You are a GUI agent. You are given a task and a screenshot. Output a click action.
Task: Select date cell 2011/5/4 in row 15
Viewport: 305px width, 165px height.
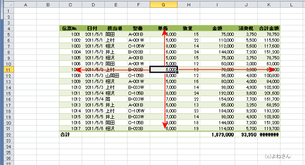(93, 93)
